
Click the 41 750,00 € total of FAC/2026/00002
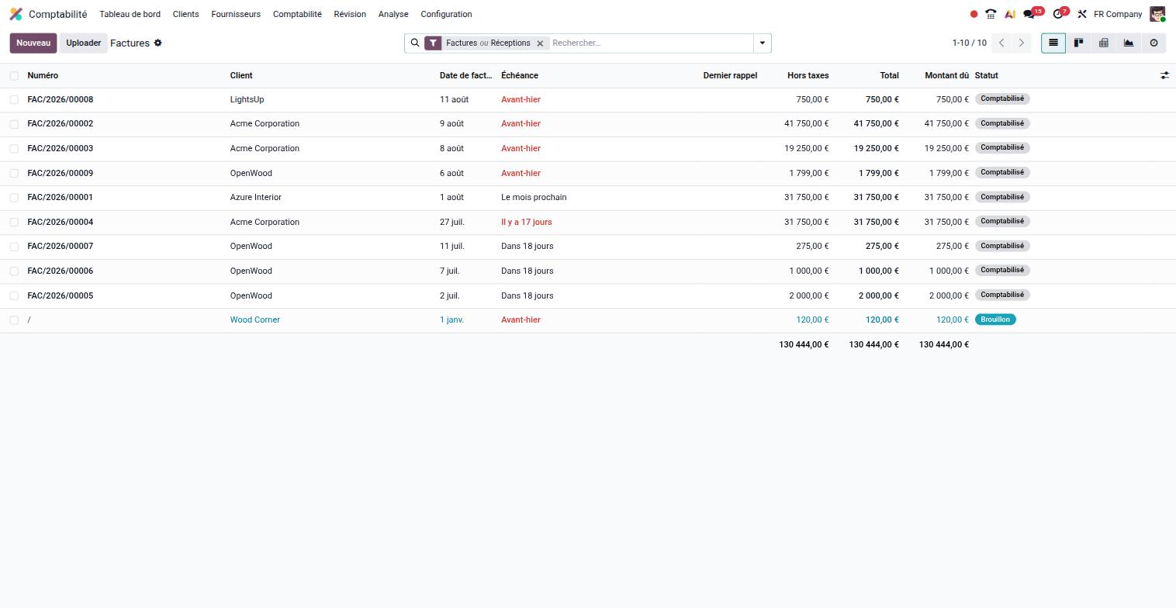click(x=877, y=123)
